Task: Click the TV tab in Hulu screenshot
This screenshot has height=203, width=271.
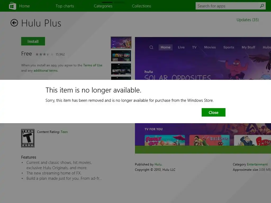Action: pos(194,47)
